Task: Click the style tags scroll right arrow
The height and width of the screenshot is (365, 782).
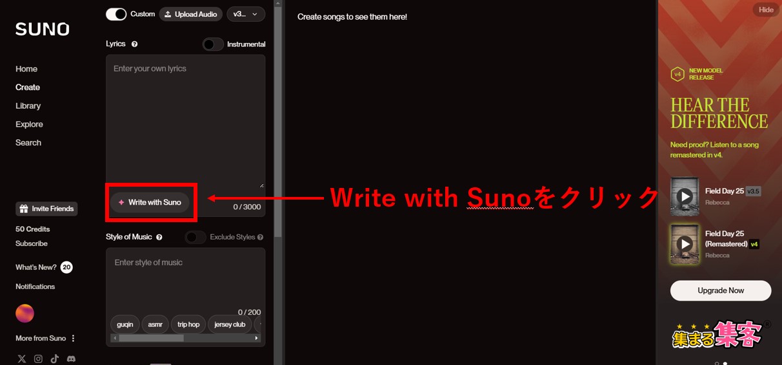Action: tap(257, 338)
